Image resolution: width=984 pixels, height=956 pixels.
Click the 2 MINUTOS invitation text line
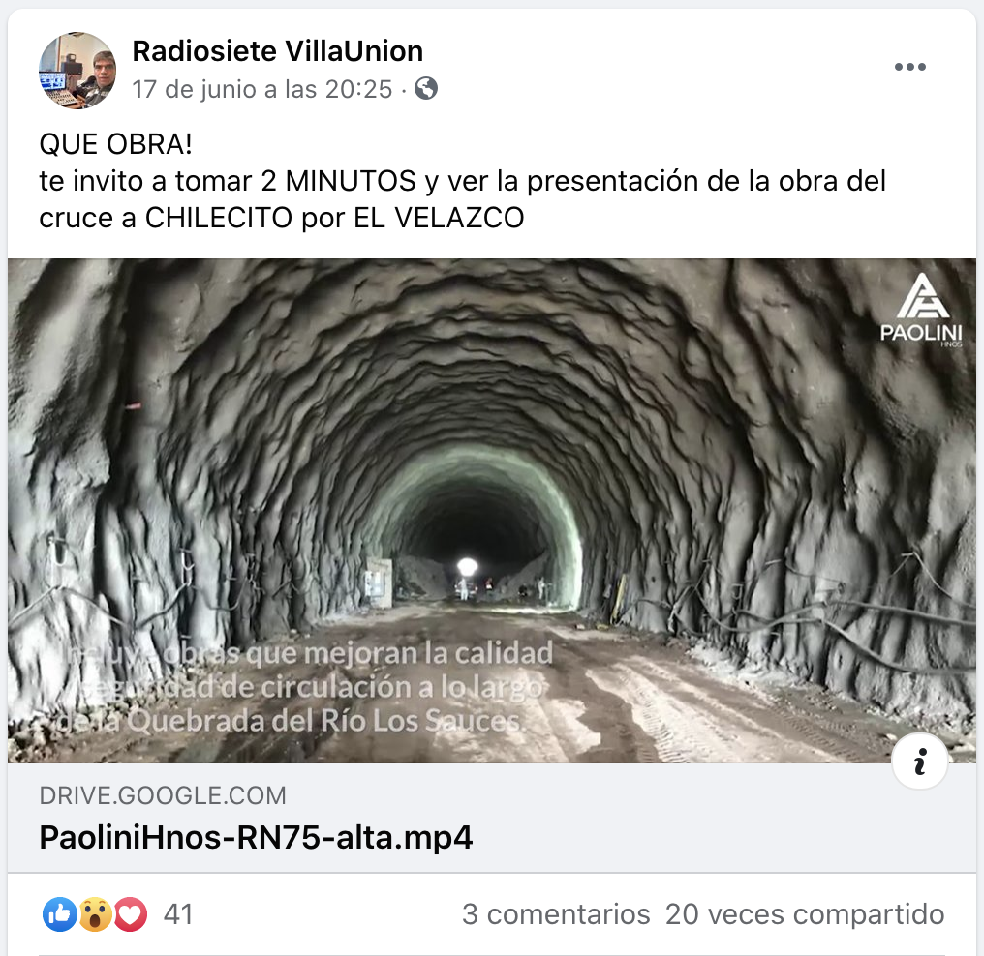tap(463, 181)
